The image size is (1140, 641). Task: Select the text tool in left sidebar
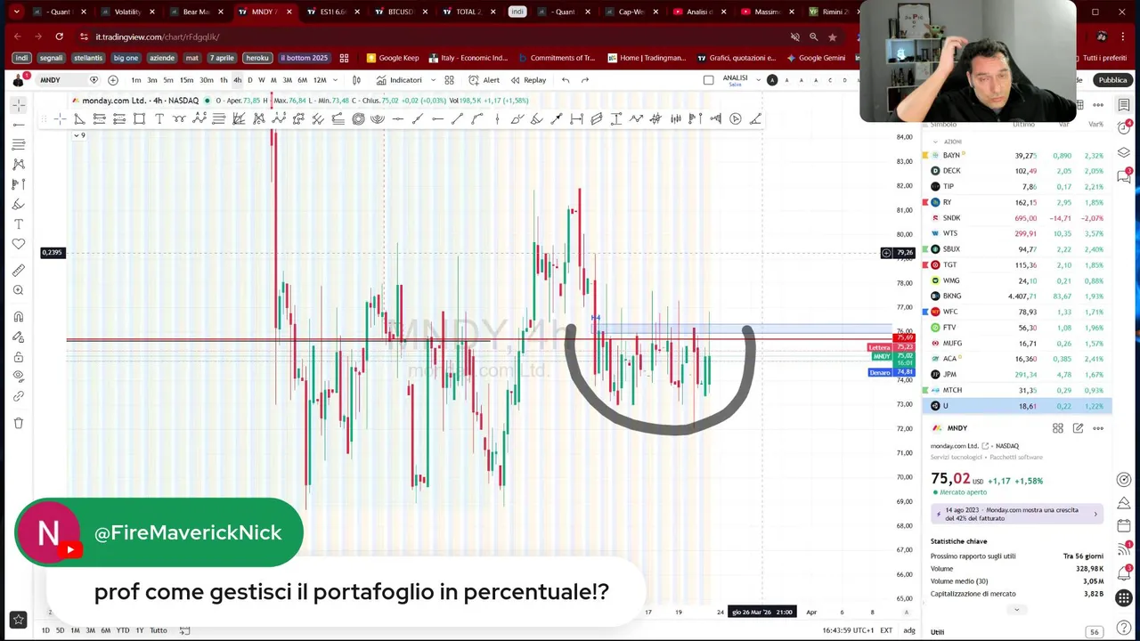point(19,224)
